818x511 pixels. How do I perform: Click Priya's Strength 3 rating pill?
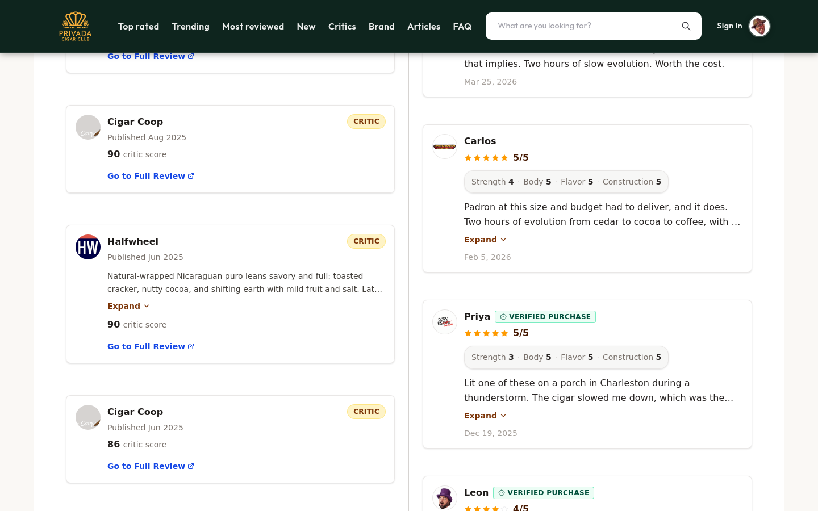(x=493, y=357)
